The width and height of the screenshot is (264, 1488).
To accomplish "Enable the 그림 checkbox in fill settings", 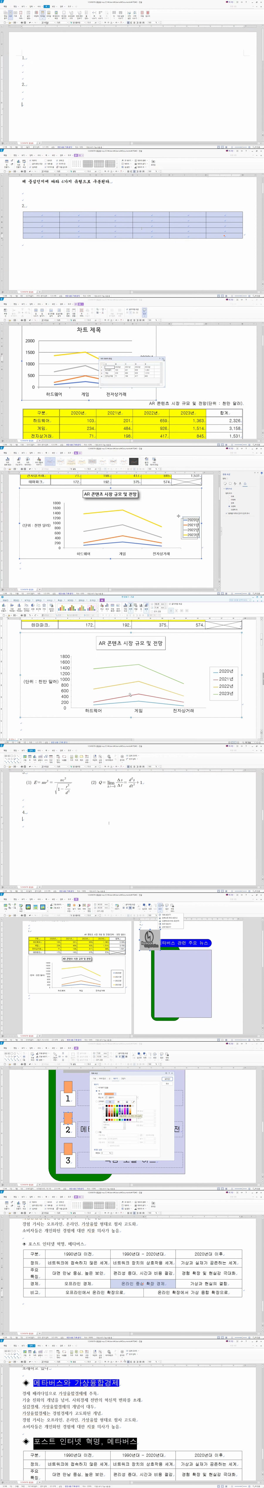I will (x=97, y=1132).
